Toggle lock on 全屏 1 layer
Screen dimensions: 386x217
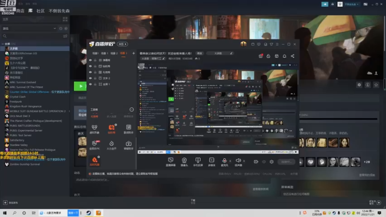click(95, 84)
